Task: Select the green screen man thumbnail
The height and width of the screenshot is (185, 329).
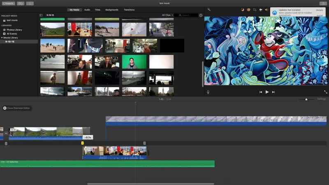Action: pos(134,62)
